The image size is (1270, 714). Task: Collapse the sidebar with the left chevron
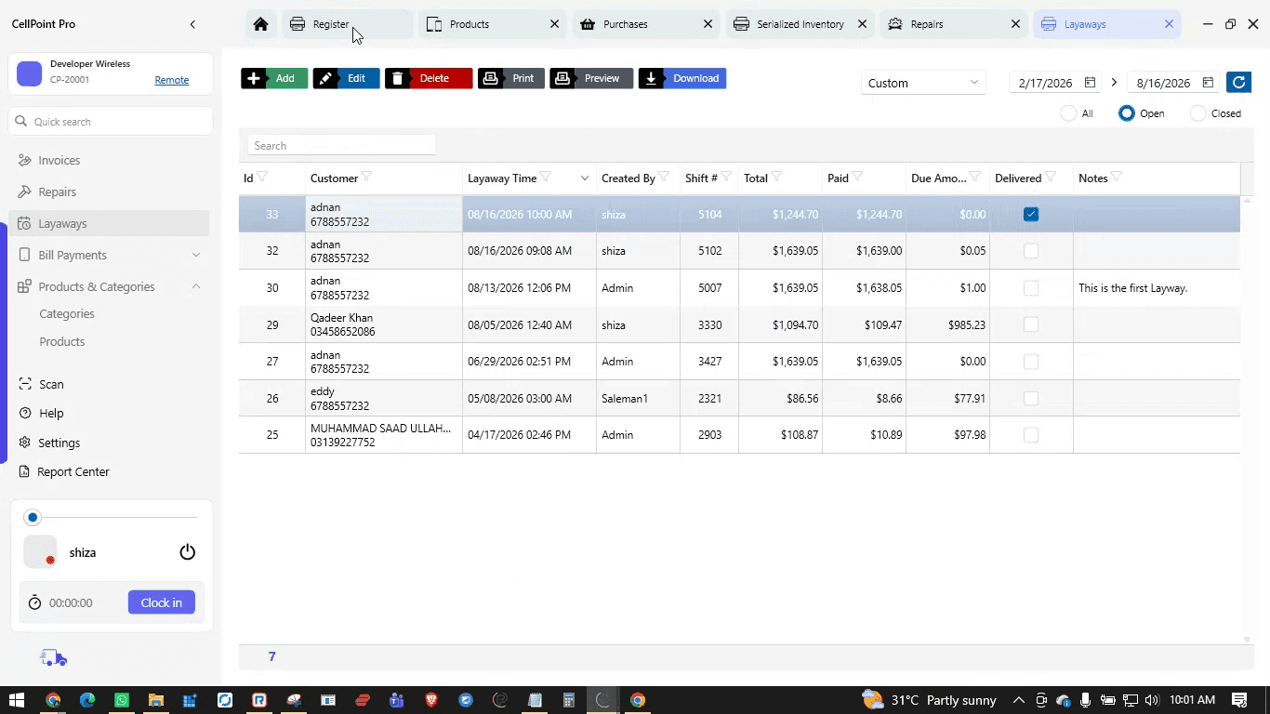click(192, 24)
